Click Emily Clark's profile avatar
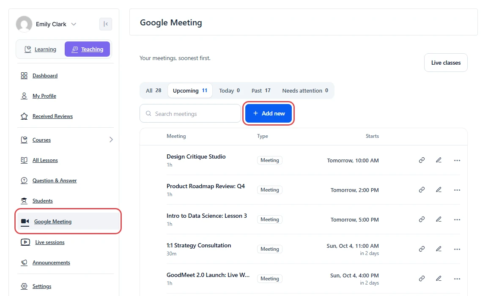The image size is (488, 296). pos(24,24)
